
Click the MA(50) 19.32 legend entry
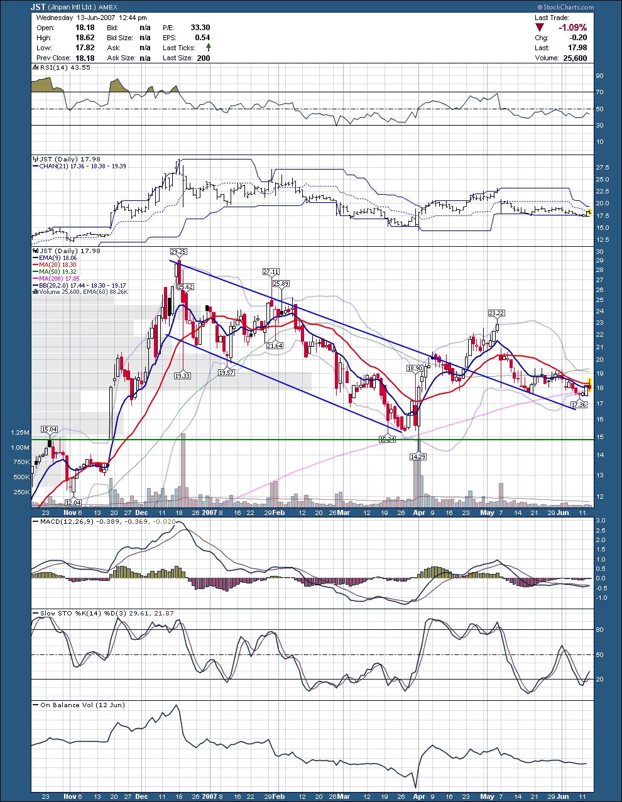tap(59, 271)
